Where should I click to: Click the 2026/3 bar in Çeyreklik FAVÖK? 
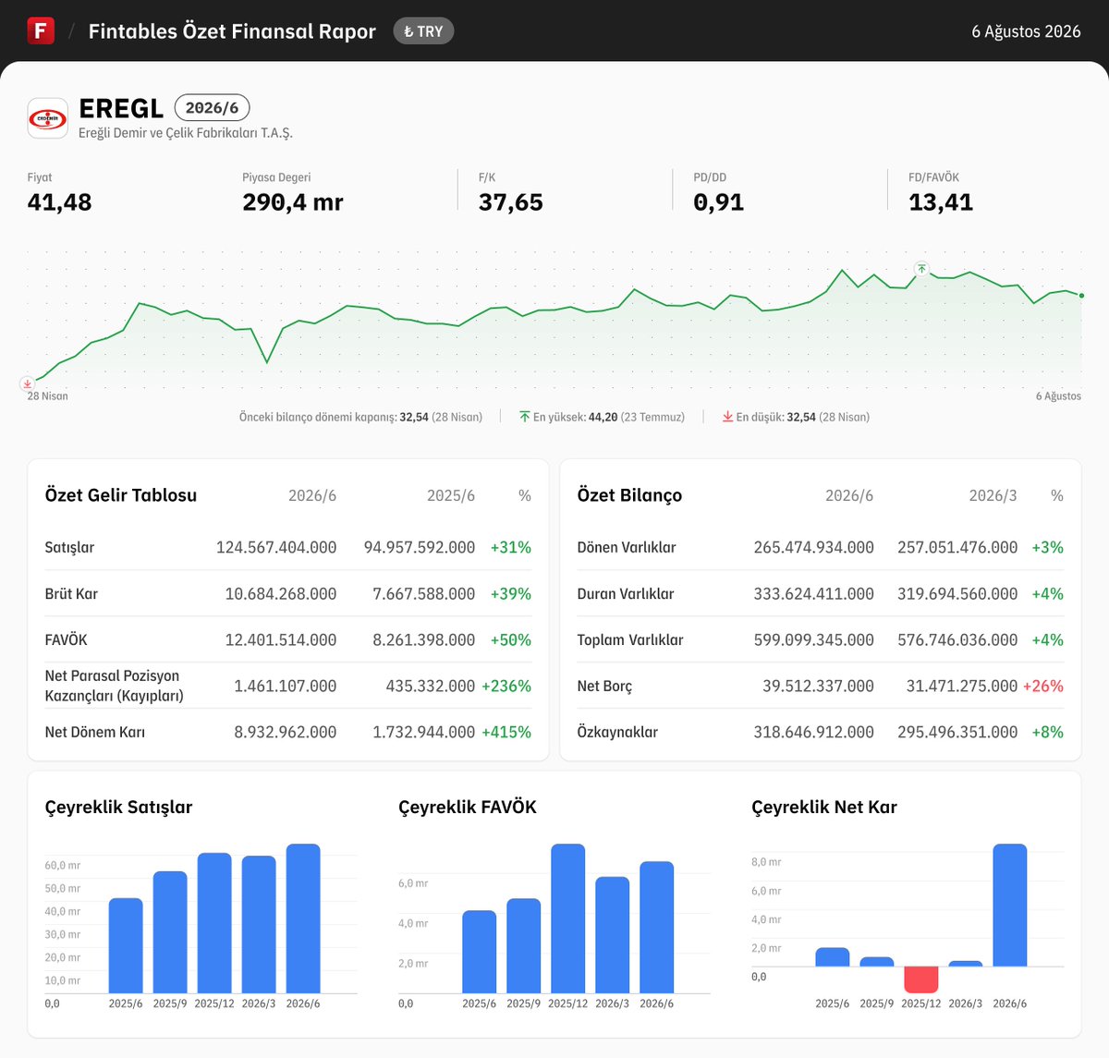612,935
